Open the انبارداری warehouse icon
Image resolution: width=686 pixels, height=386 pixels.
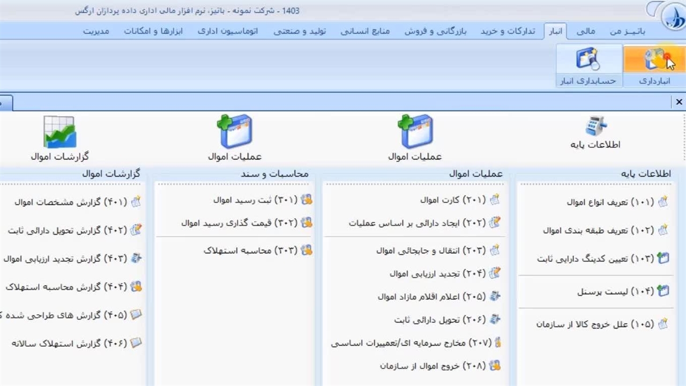[x=654, y=60]
